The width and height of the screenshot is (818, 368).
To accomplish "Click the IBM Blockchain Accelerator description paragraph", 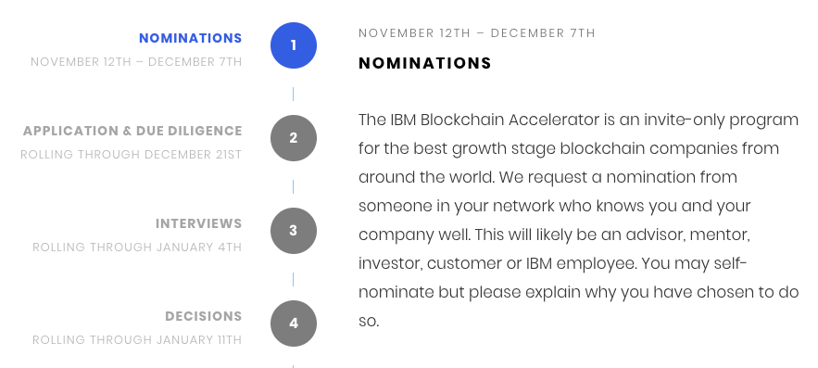I will coord(579,220).
